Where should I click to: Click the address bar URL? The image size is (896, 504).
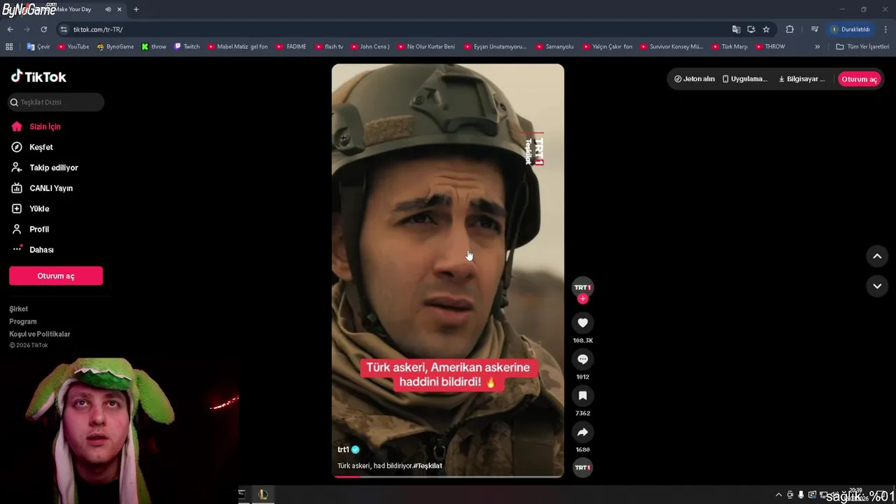(98, 29)
